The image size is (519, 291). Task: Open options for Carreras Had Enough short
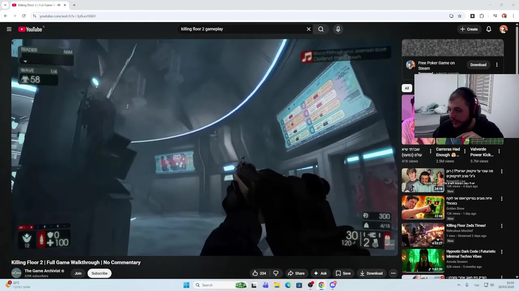[465, 151]
